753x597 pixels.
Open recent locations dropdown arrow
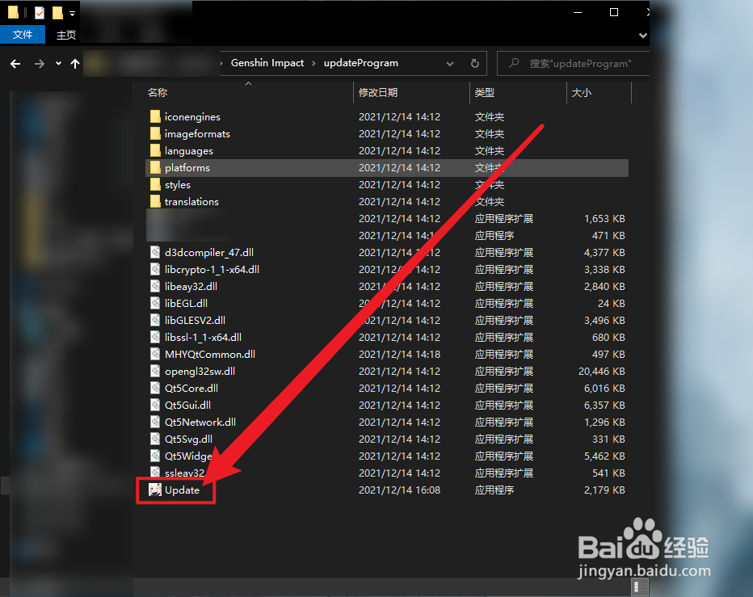[x=58, y=63]
